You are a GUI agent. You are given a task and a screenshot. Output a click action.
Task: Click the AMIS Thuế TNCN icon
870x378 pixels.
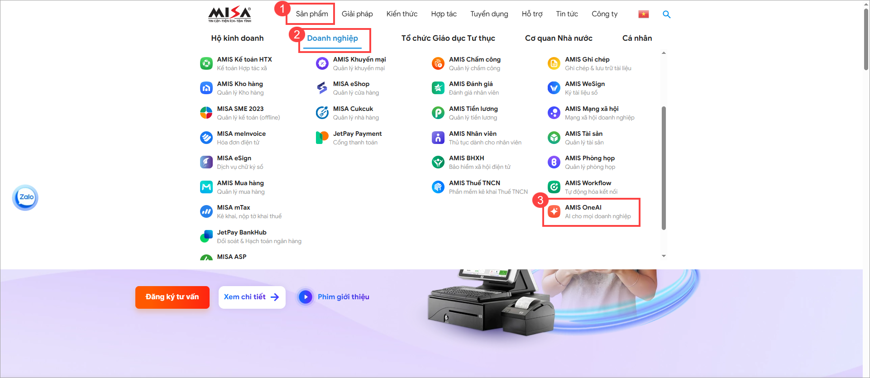click(438, 187)
